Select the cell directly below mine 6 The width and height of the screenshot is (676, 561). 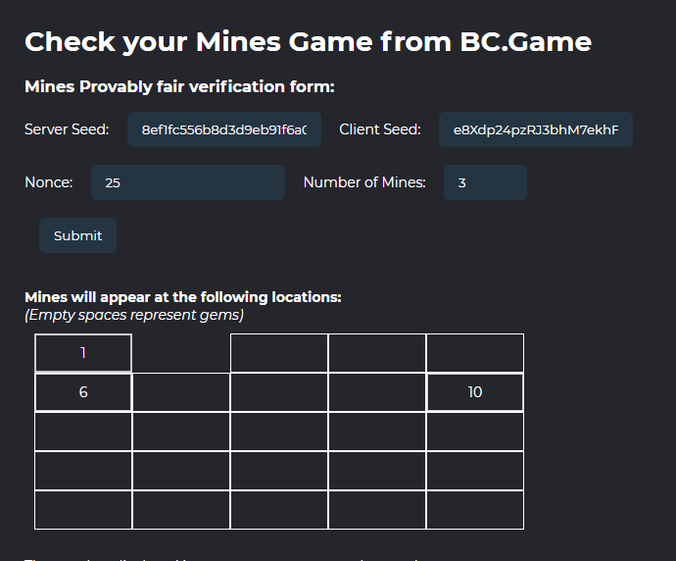pos(83,432)
